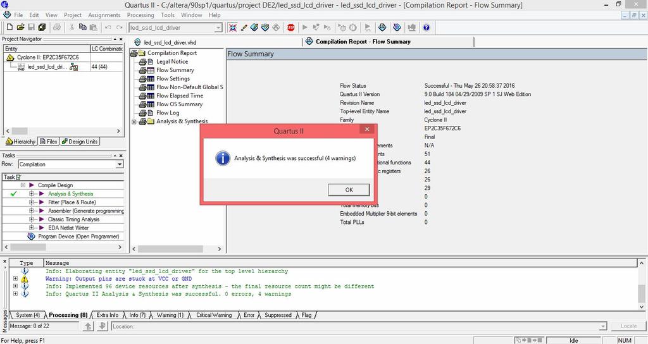Image resolution: width=648 pixels, height=344 pixels.
Task: Click the yellow warning icon in messages
Action: tap(25, 279)
